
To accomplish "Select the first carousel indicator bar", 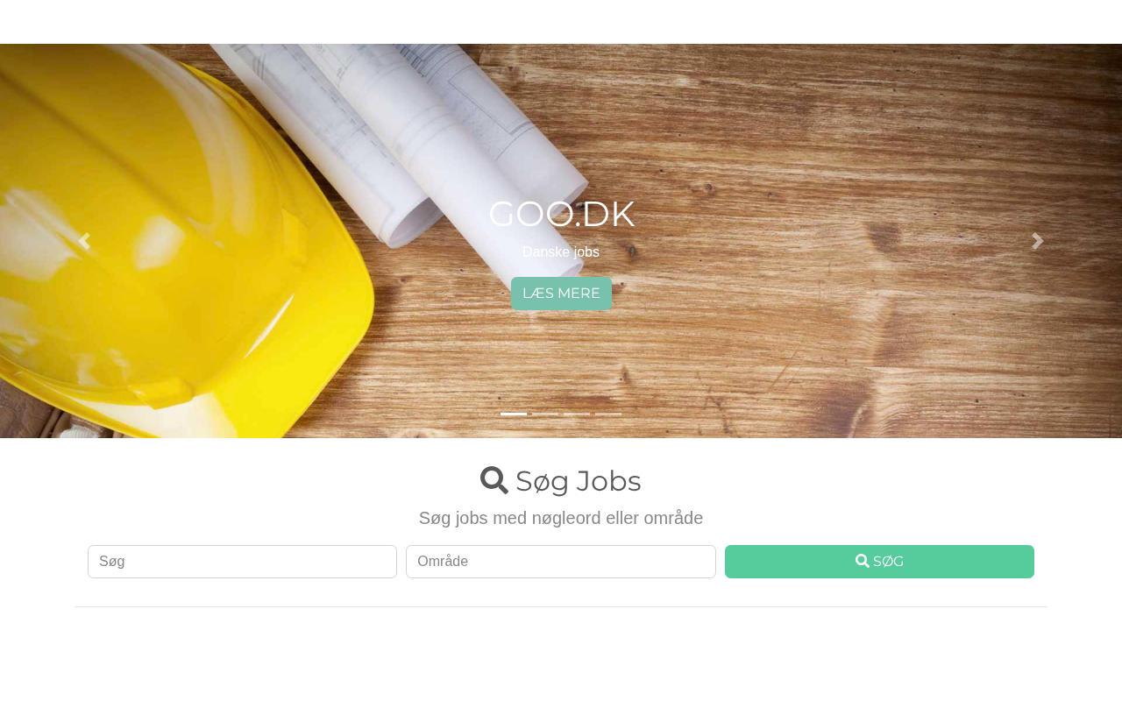I will [x=514, y=414].
